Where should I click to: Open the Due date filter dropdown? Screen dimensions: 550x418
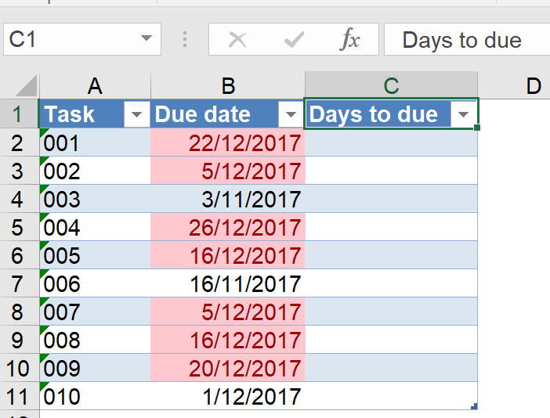coord(291,115)
